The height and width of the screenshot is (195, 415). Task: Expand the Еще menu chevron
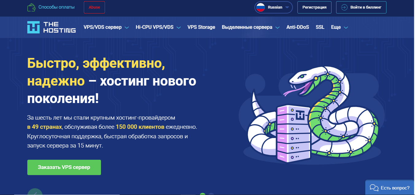pyautogui.click(x=346, y=28)
